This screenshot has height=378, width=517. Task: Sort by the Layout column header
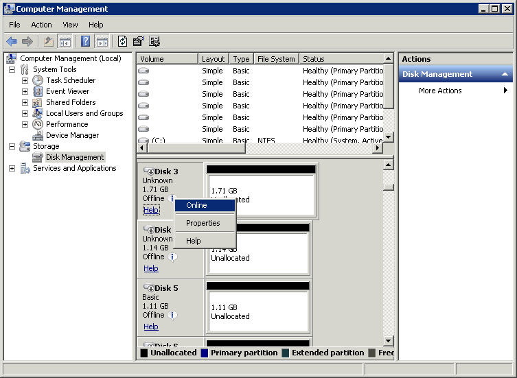click(214, 59)
